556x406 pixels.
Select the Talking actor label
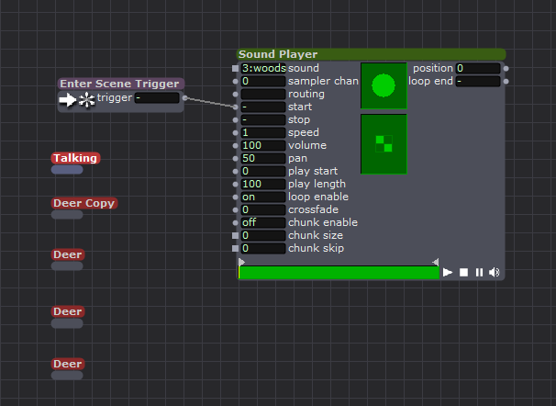[75, 158]
